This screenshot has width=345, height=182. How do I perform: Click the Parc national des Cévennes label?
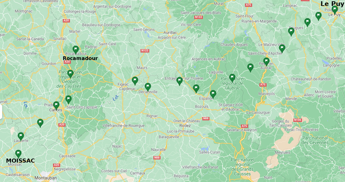coord(315,140)
